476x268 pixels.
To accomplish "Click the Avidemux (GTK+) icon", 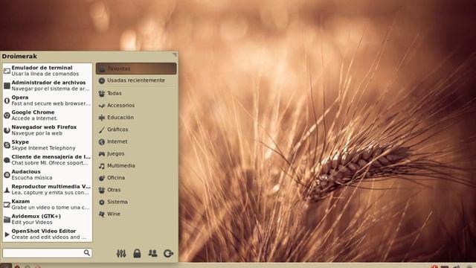I will click(x=7, y=220).
